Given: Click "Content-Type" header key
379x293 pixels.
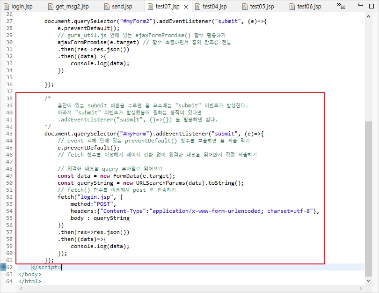Looking at the screenshot, I should point(123,210).
